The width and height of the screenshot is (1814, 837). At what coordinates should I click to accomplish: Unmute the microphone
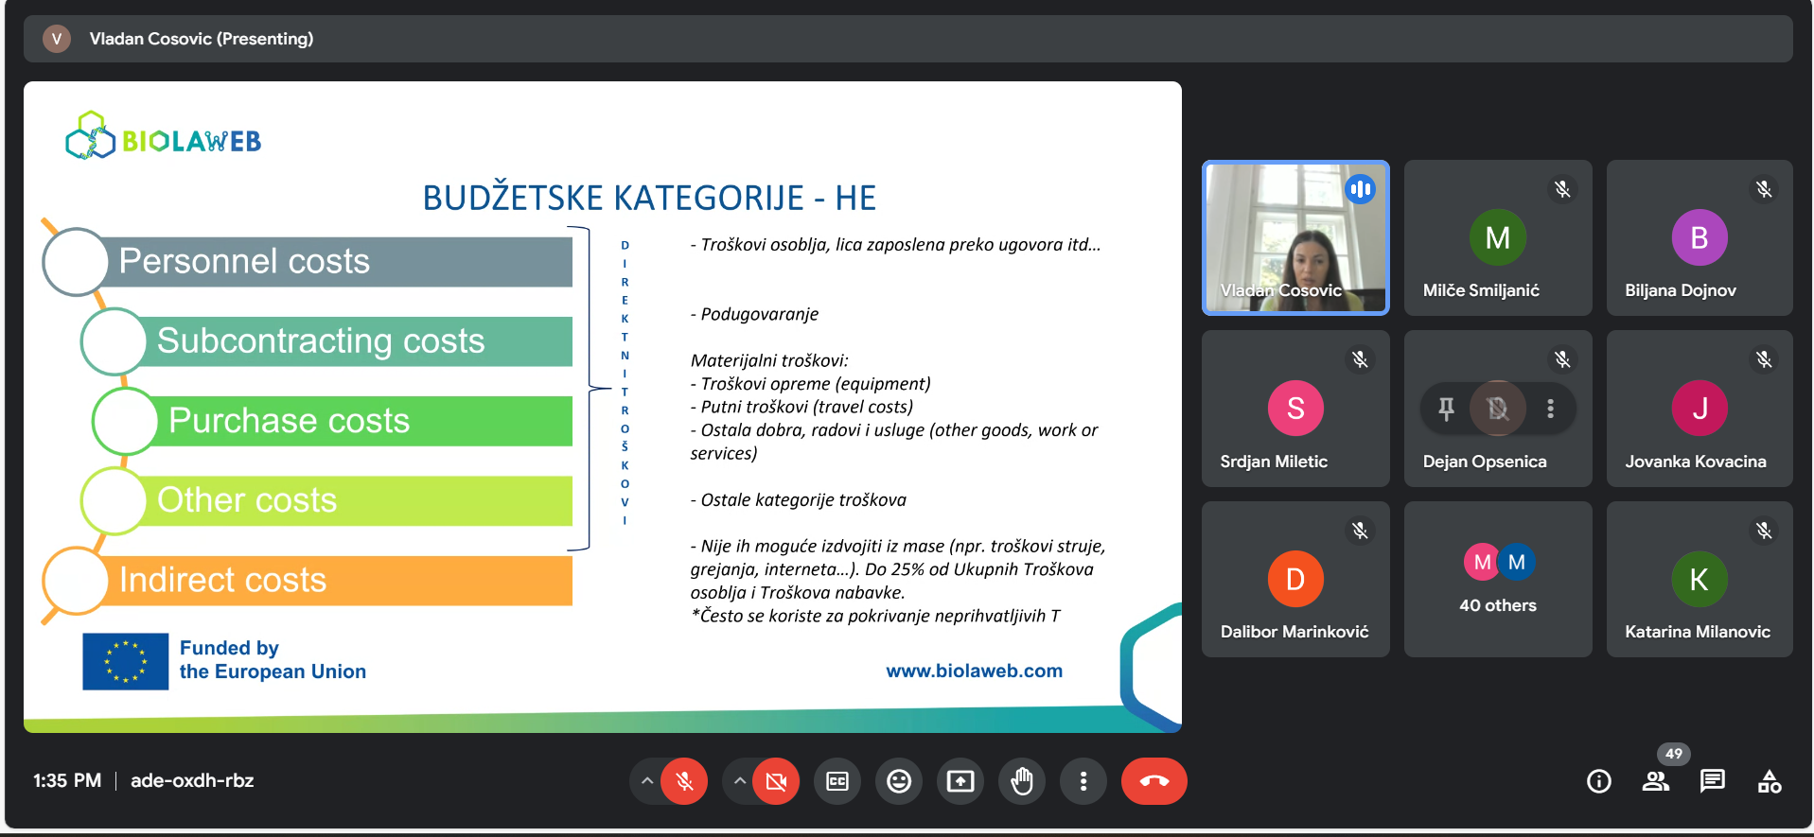pyautogui.click(x=684, y=781)
